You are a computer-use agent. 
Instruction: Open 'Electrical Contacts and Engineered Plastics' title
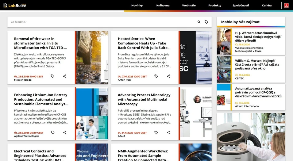point(40,155)
